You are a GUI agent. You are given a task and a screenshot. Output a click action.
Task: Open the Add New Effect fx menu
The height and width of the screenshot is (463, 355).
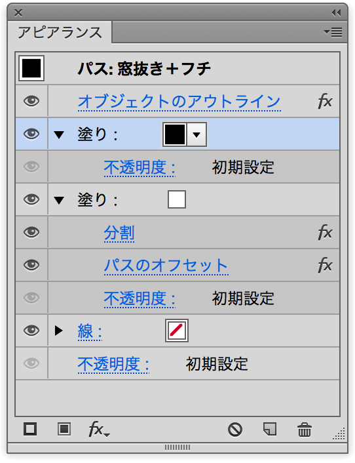99,429
